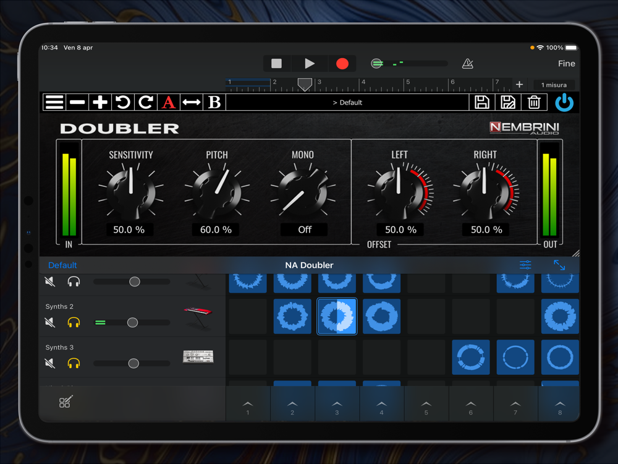
Task: Save the current Doubler preset
Action: tap(481, 102)
